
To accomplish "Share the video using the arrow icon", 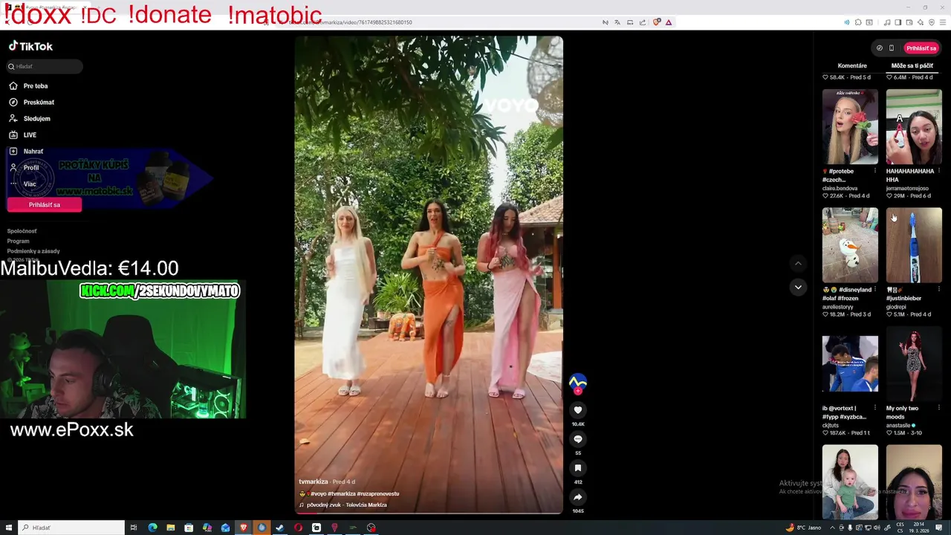I will 577,497.
